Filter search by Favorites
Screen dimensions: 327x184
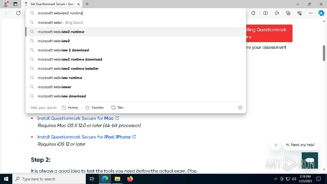click(x=95, y=108)
